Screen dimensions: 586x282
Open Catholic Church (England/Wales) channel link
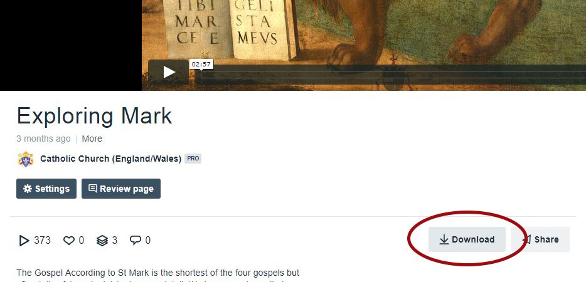pos(110,159)
